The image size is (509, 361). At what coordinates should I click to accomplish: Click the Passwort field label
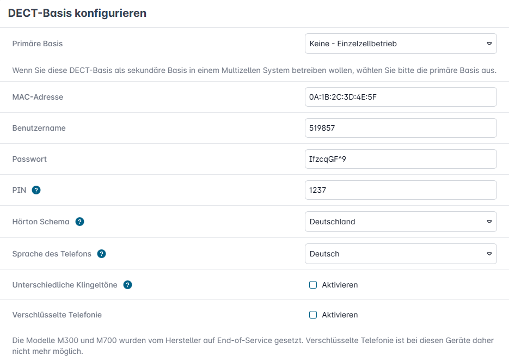click(x=29, y=159)
